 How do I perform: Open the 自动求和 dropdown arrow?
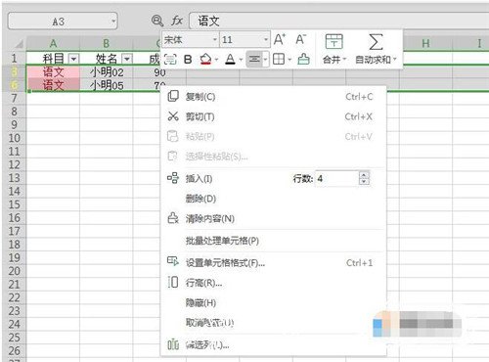394,60
